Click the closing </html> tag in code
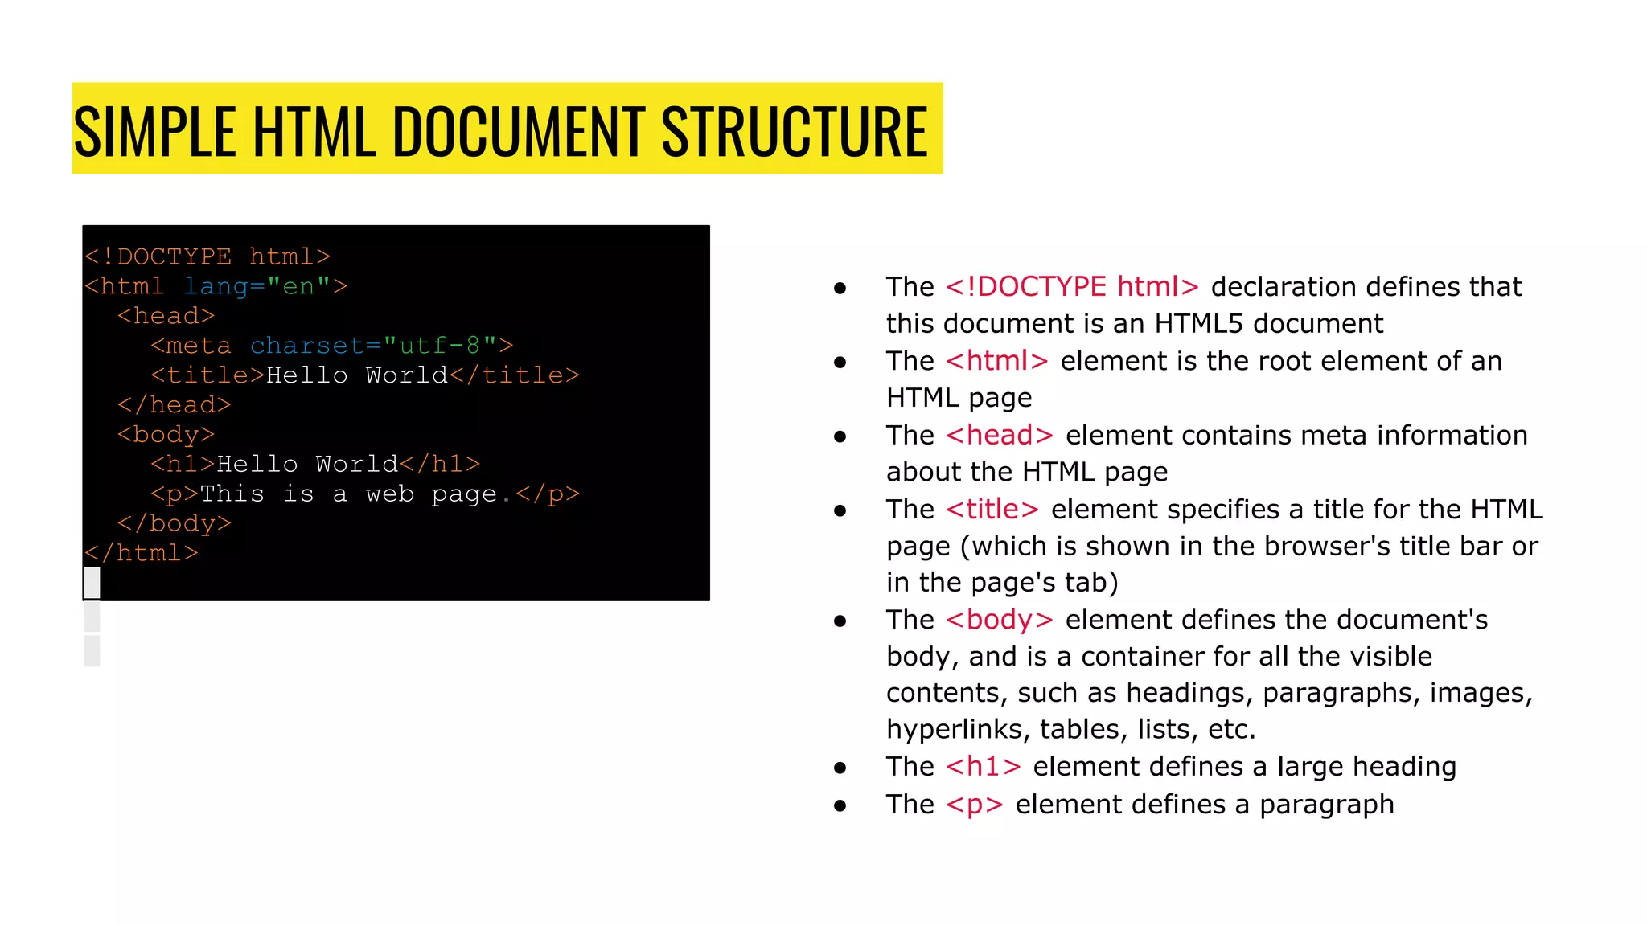Image resolution: width=1647 pixels, height=926 pixels. pyautogui.click(x=141, y=553)
